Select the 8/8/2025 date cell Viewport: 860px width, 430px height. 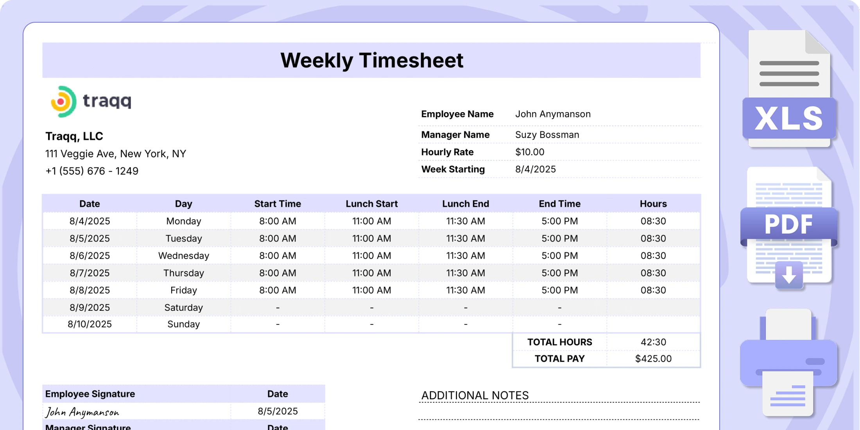90,290
